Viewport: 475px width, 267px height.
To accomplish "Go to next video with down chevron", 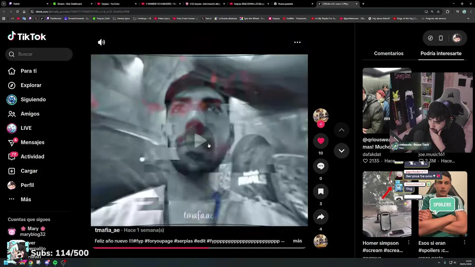I will coord(341,151).
